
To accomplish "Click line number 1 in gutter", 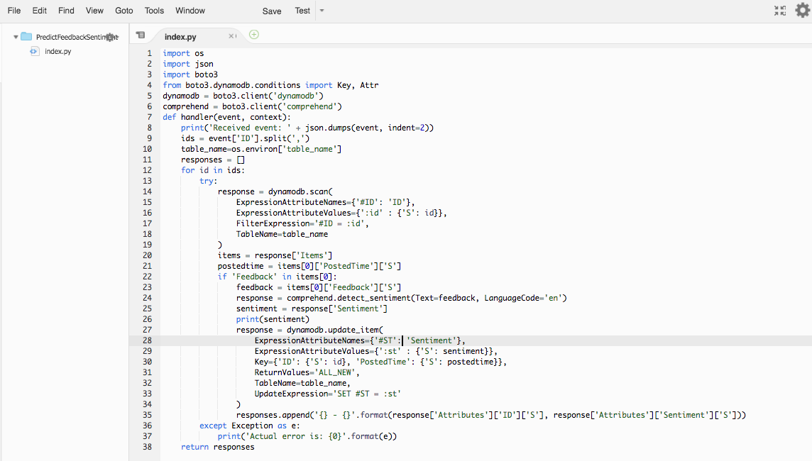I will [x=149, y=53].
